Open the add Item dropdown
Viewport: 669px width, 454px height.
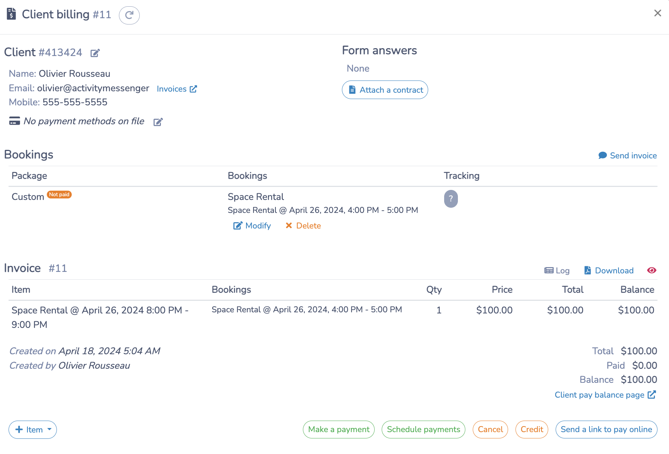33,430
